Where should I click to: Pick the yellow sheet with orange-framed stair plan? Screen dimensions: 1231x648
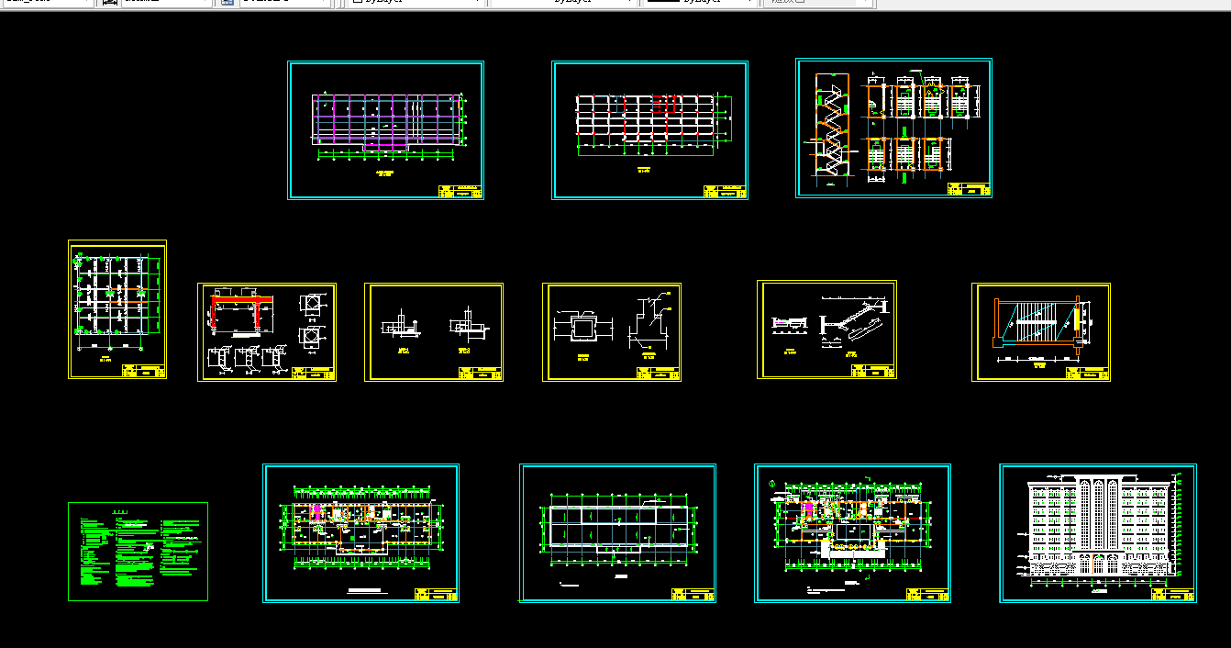tap(1041, 331)
